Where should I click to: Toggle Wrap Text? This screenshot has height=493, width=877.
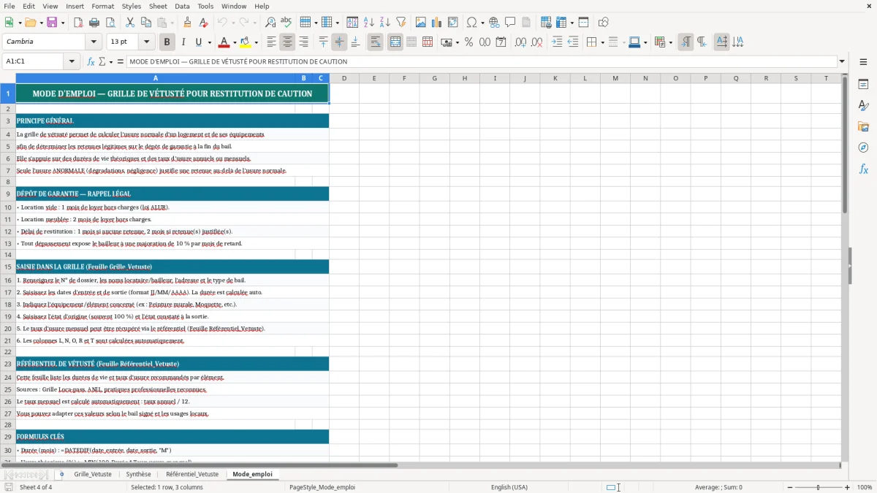coord(376,42)
